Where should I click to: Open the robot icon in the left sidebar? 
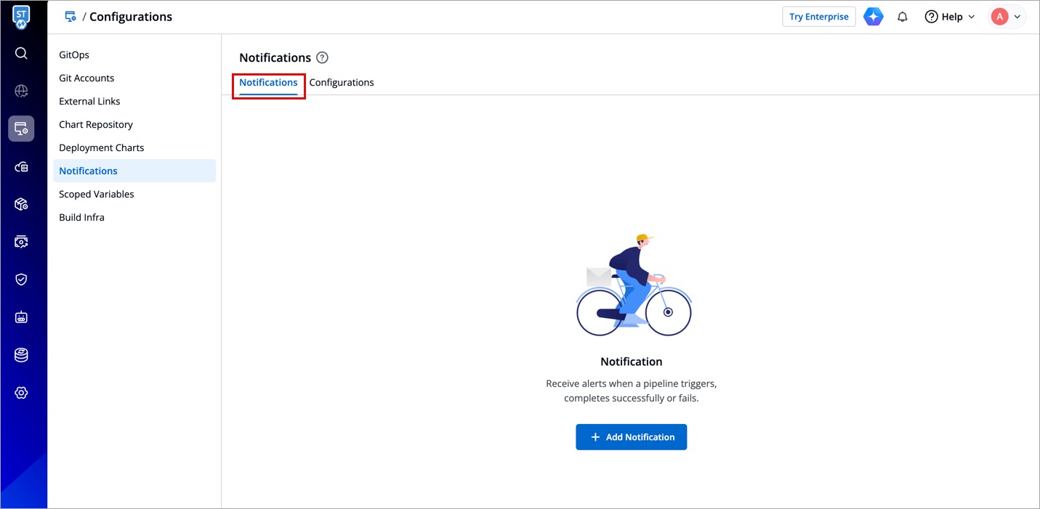click(x=21, y=317)
